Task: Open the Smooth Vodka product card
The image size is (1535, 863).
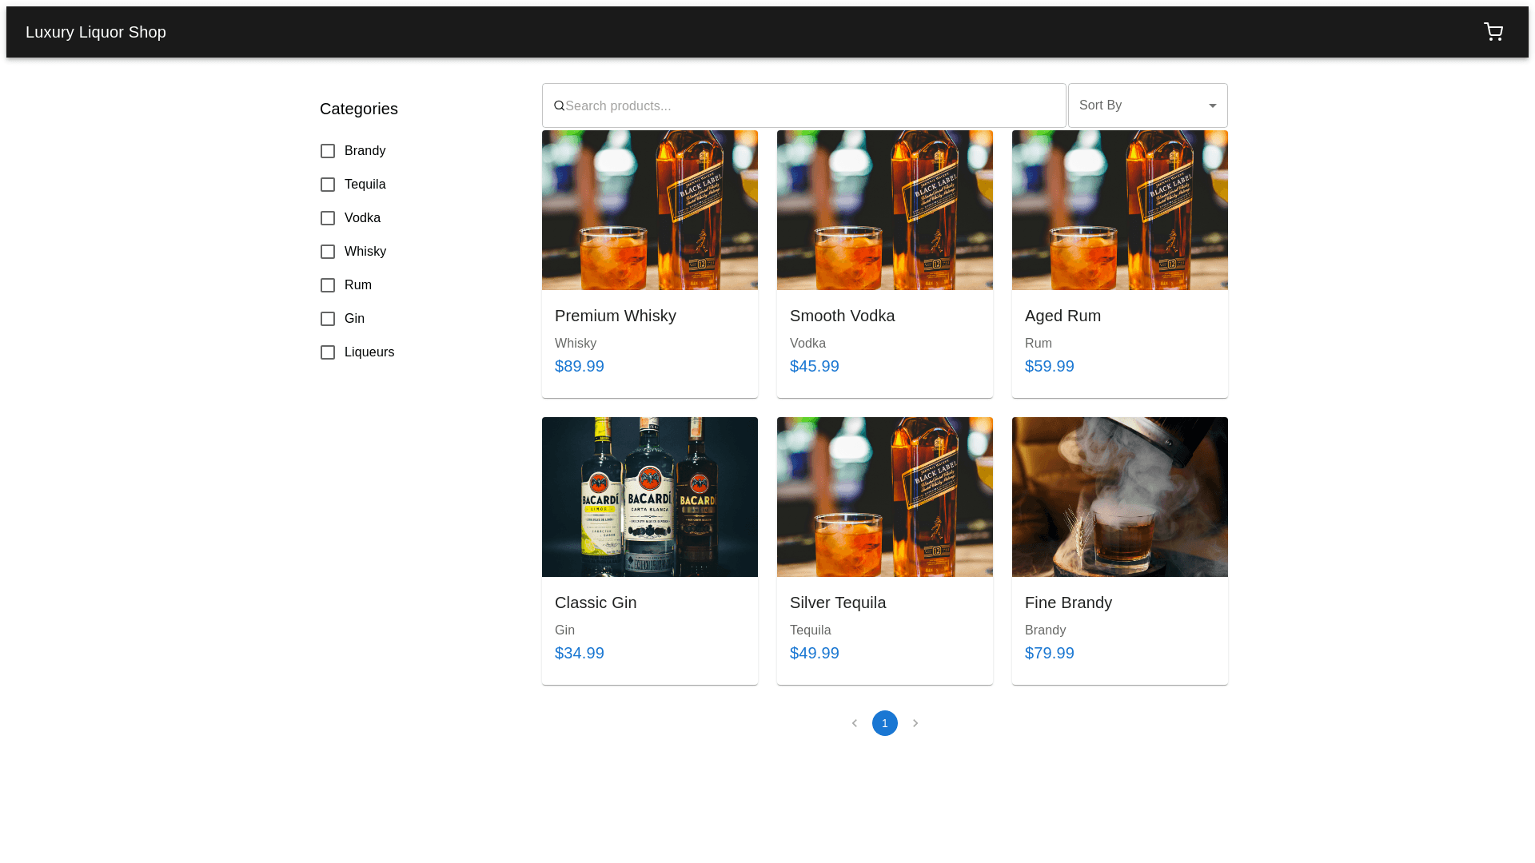Action: (842, 316)
